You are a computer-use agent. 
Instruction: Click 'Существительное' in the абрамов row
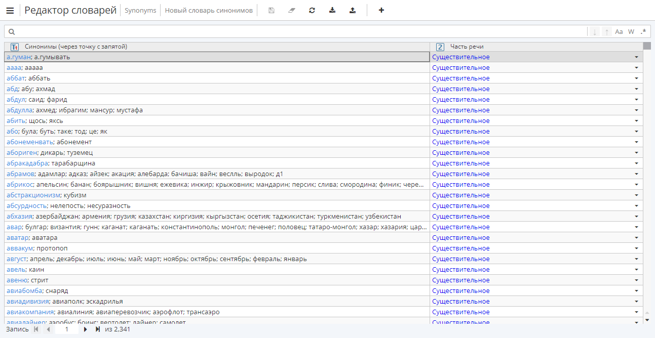(x=461, y=174)
